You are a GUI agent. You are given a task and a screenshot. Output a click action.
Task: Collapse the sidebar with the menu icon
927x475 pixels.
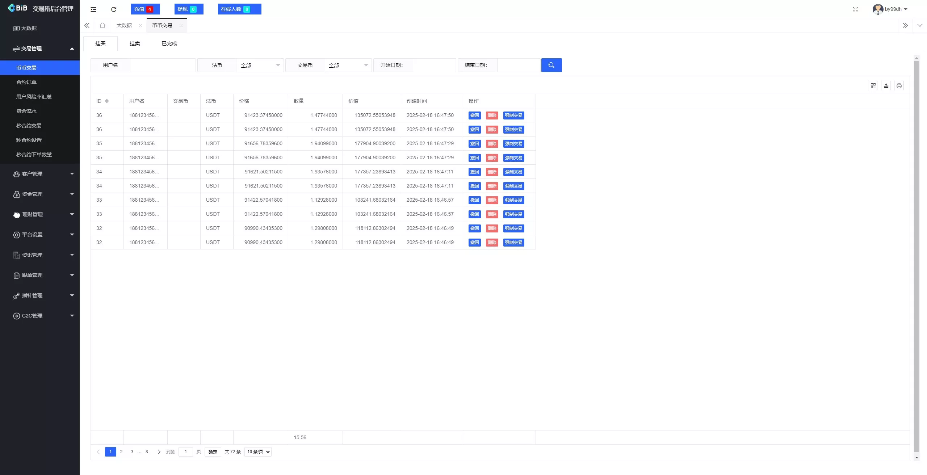click(93, 9)
